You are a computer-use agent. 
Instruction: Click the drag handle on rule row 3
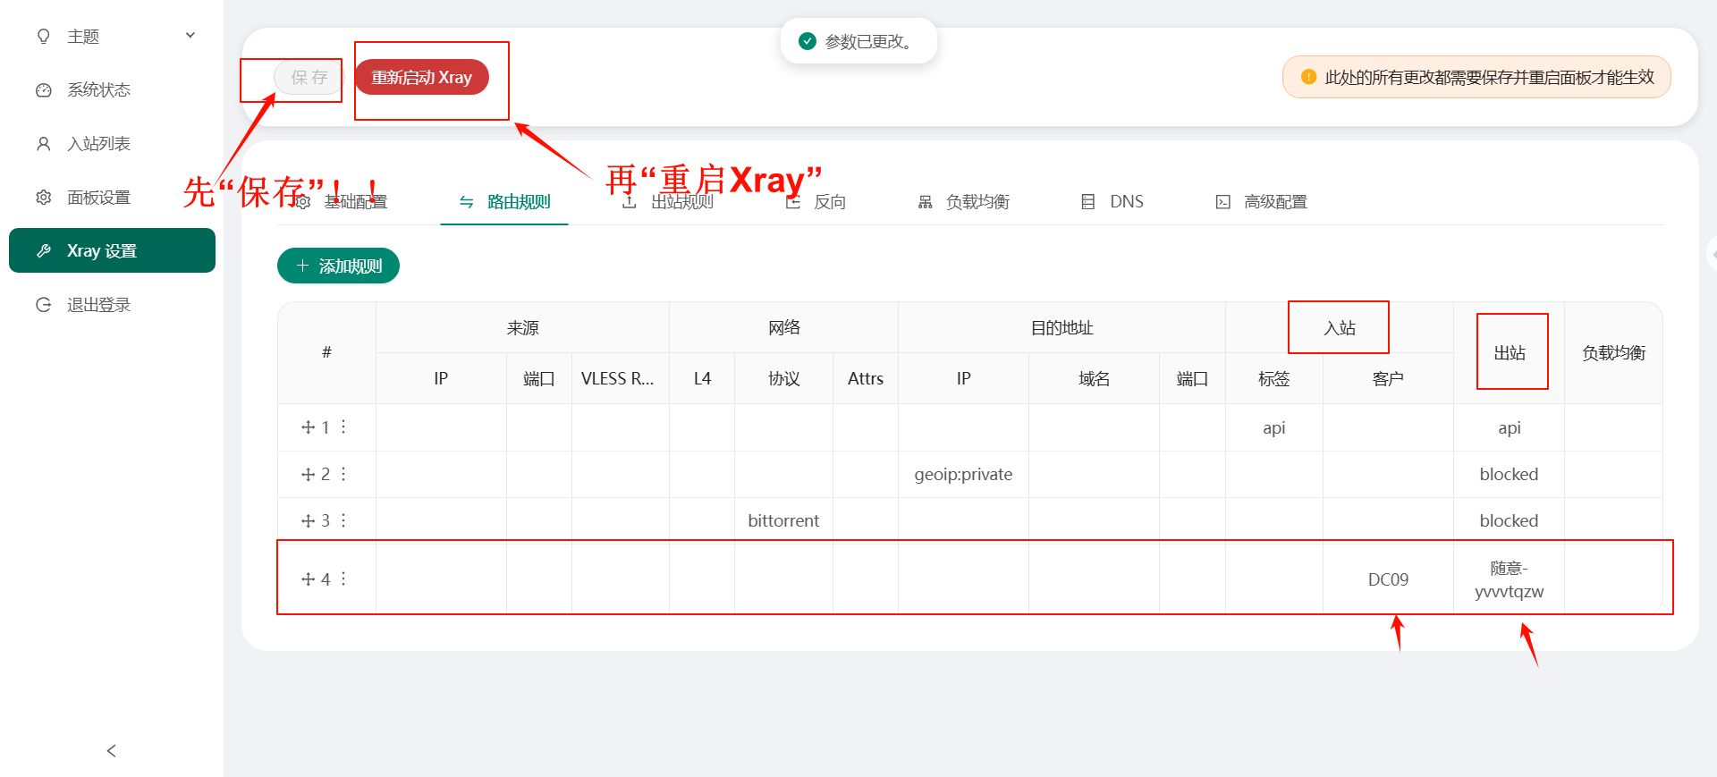[309, 520]
